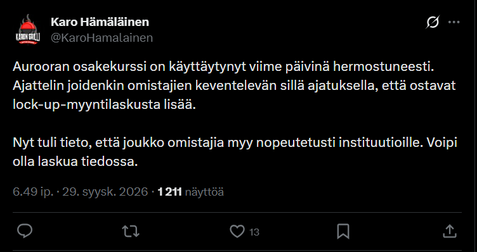Image resolution: width=477 pixels, height=252 pixels.
Task: Visit the Karo Hämäläinen display name link
Action: [x=100, y=22]
